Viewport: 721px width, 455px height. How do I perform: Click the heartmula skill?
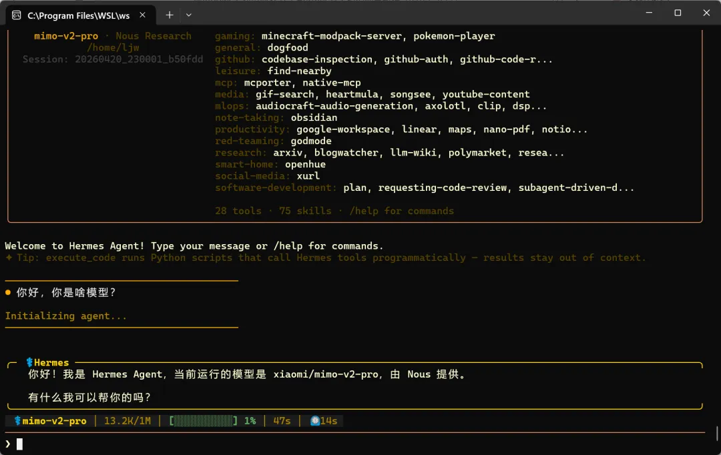click(x=352, y=94)
